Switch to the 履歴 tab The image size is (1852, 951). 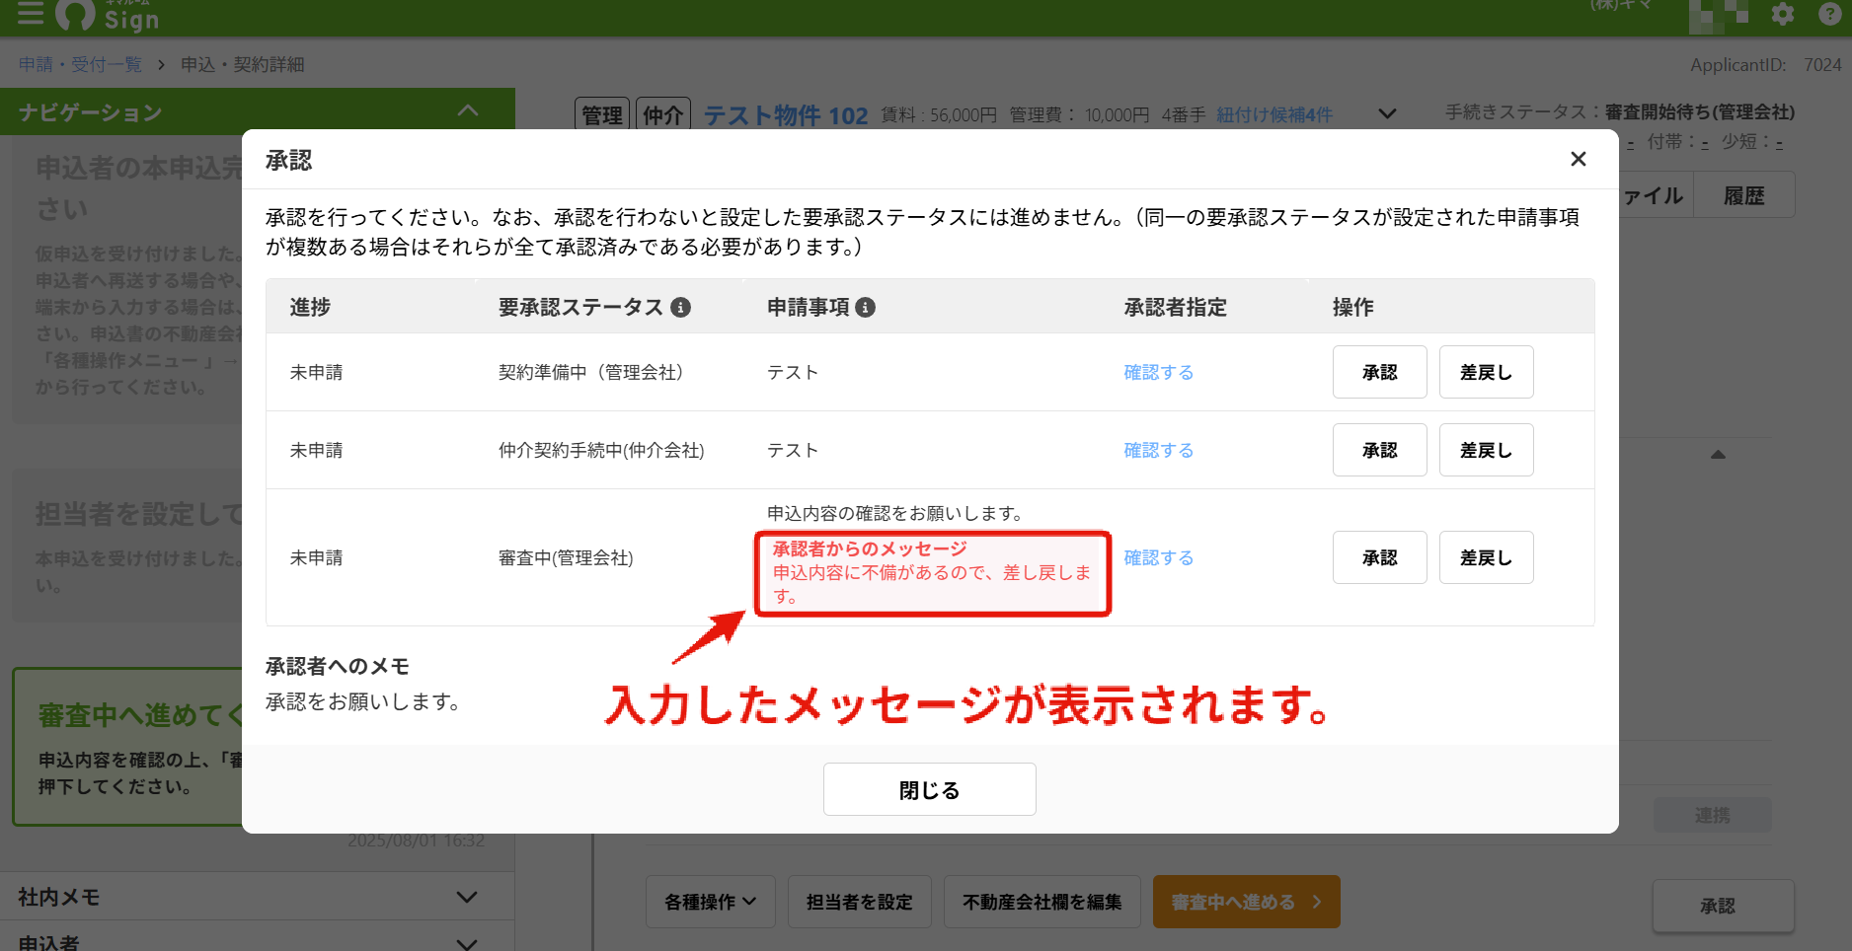click(x=1743, y=195)
